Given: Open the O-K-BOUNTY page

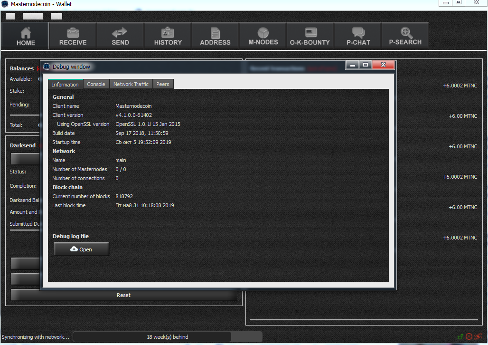Looking at the screenshot, I should click(310, 36).
